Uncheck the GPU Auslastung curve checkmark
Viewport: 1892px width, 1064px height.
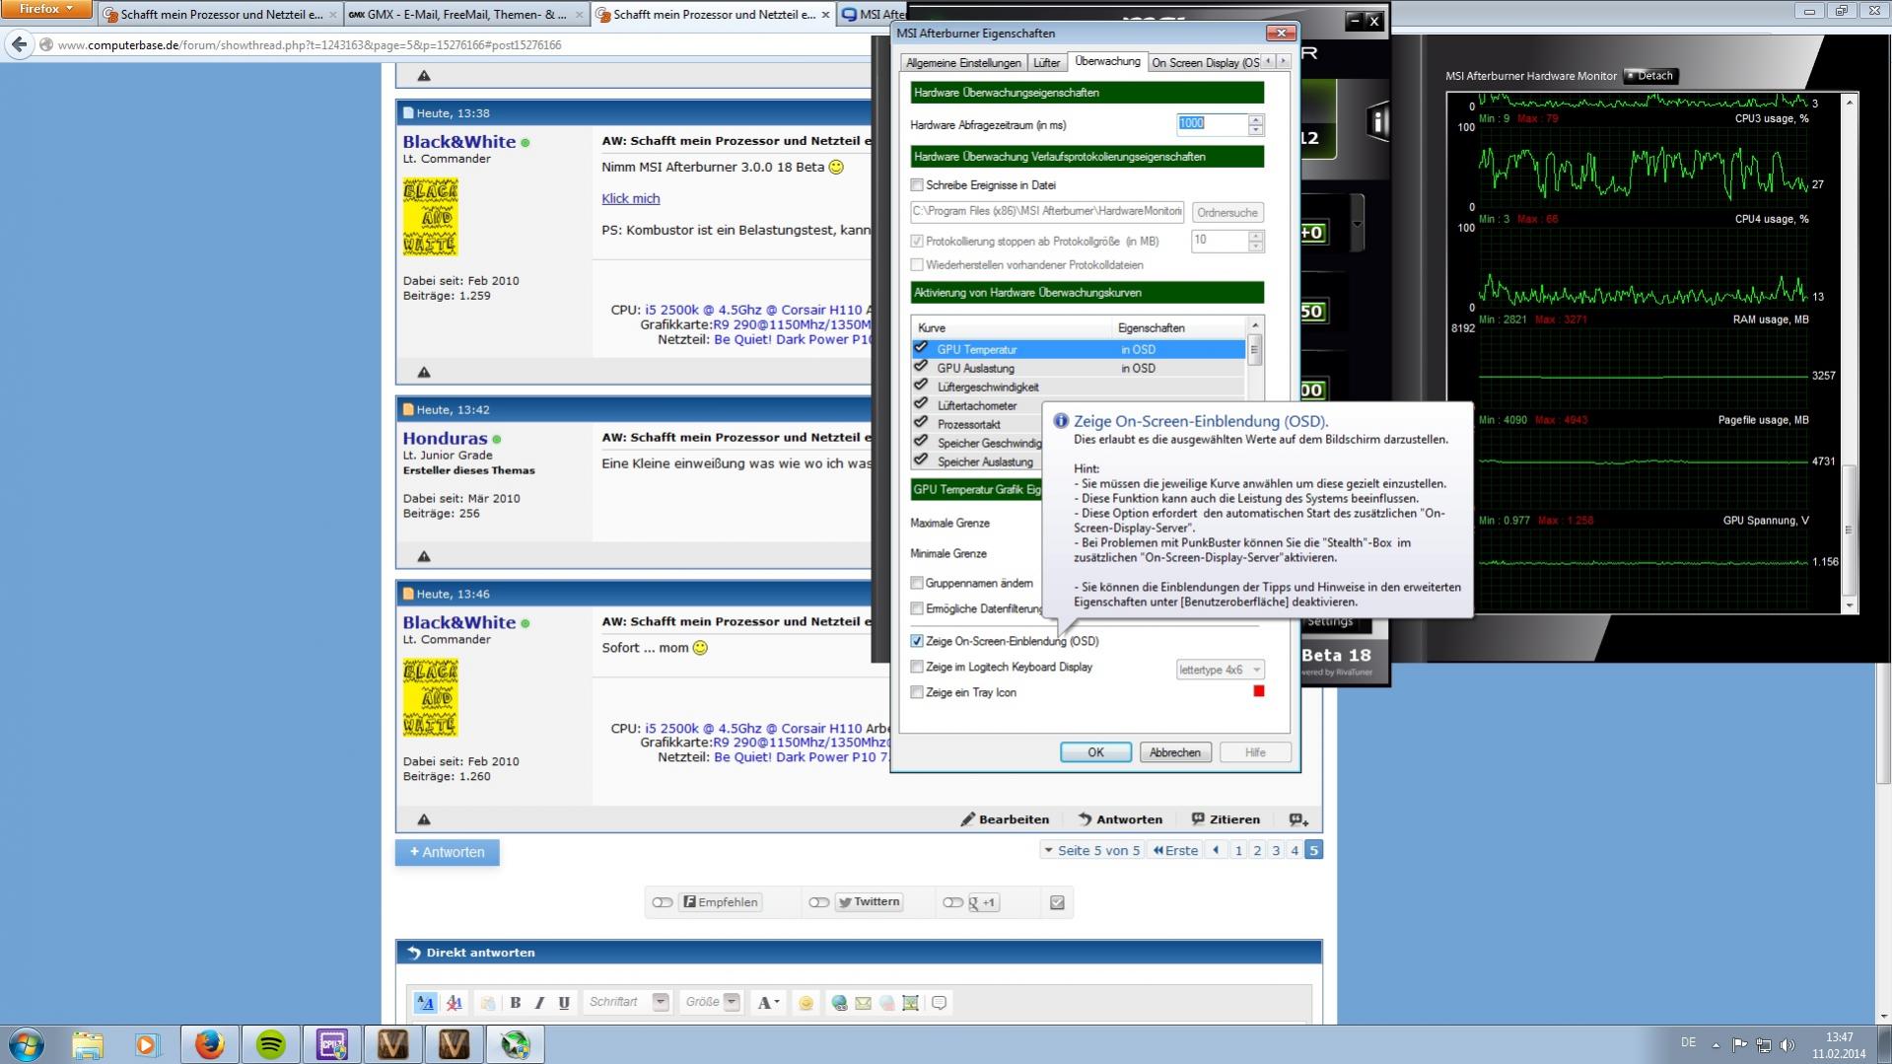[x=921, y=367]
